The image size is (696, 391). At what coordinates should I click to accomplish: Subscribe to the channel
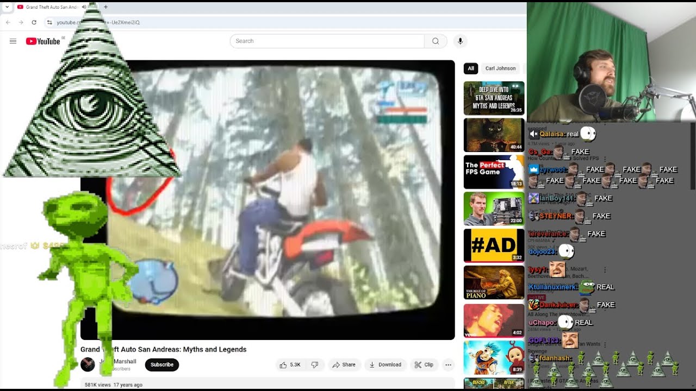162,365
